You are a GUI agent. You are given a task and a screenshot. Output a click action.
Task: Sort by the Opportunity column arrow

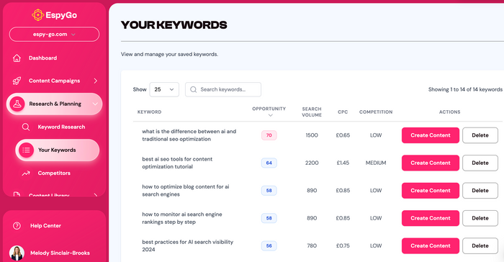click(x=270, y=115)
